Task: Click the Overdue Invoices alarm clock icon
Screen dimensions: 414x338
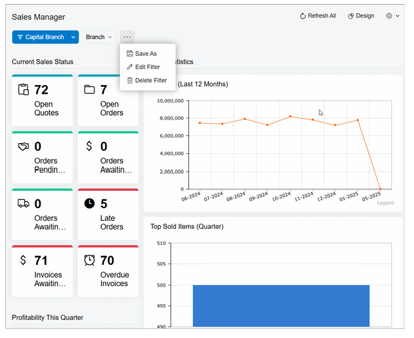Action: (x=90, y=260)
